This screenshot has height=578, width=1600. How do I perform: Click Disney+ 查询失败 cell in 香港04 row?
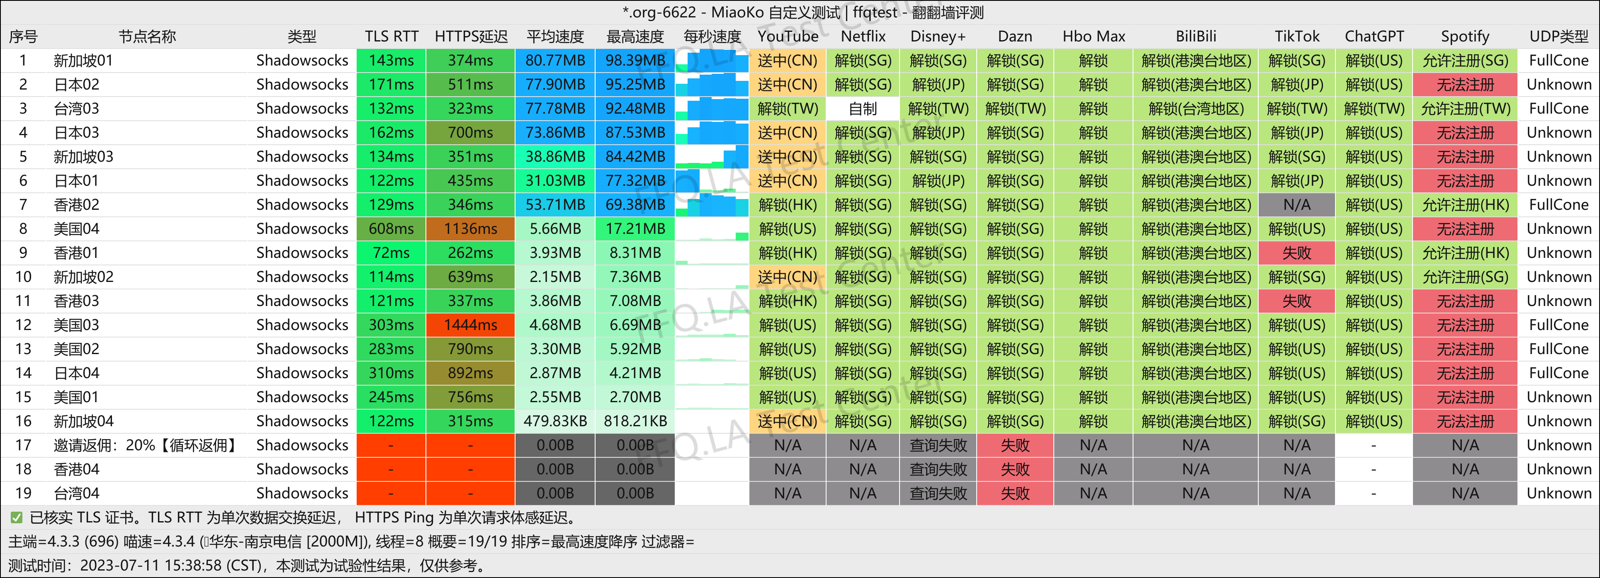(x=938, y=469)
